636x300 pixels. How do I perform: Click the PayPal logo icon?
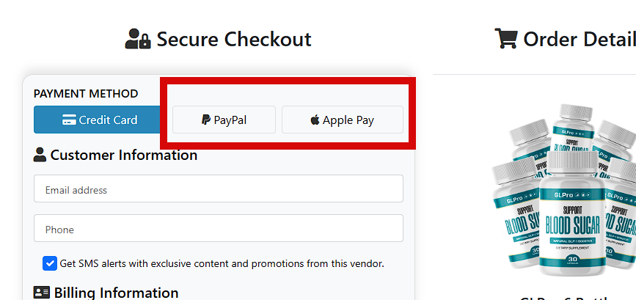click(206, 120)
